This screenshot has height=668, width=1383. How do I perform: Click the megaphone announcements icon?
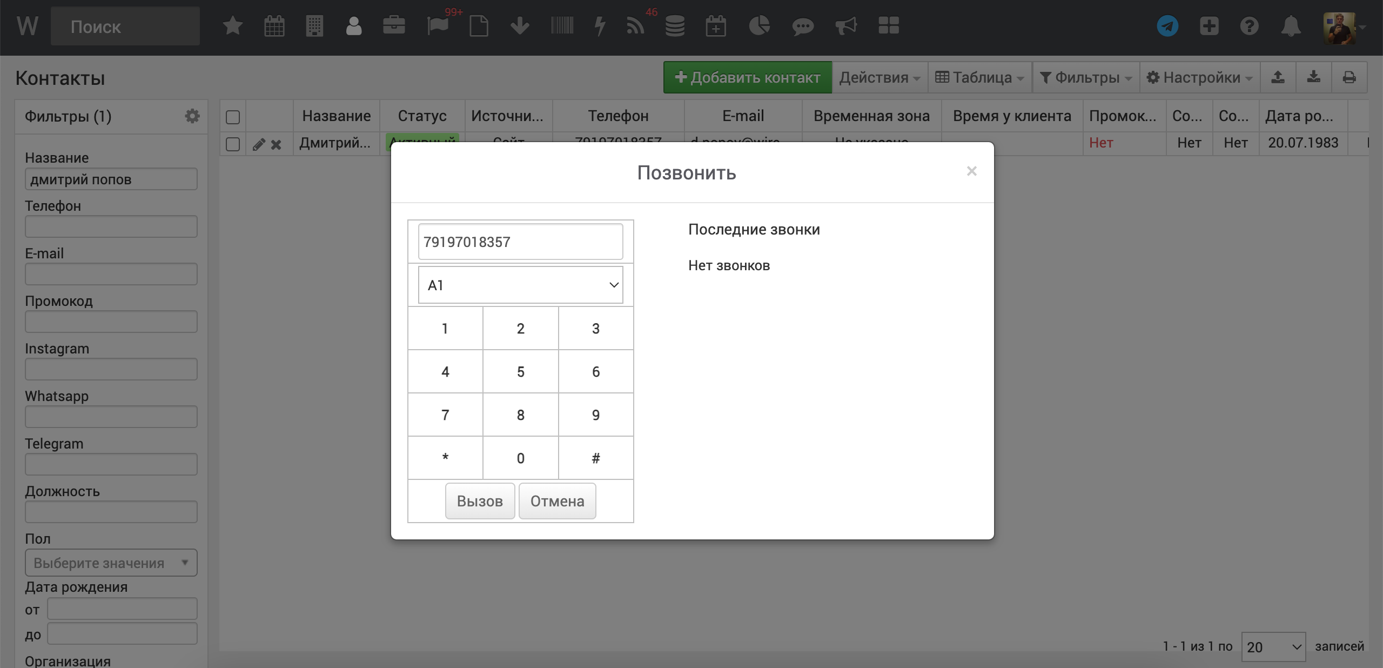[845, 25]
